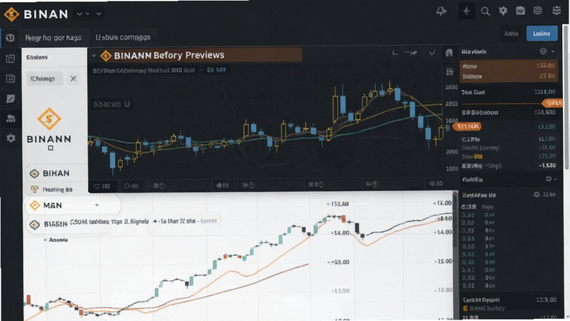Click the left sidebar note icon
Screen dimensions: 570x321
point(10,98)
